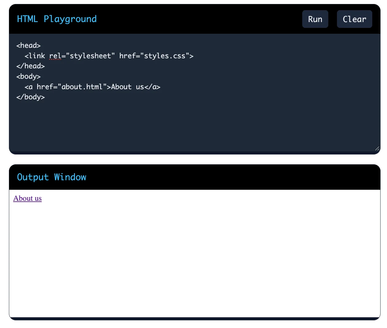Click the a href="about.html" code line
387x328 pixels.
[x=92, y=87]
